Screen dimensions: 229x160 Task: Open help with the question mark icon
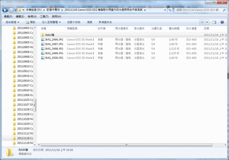tap(222, 22)
